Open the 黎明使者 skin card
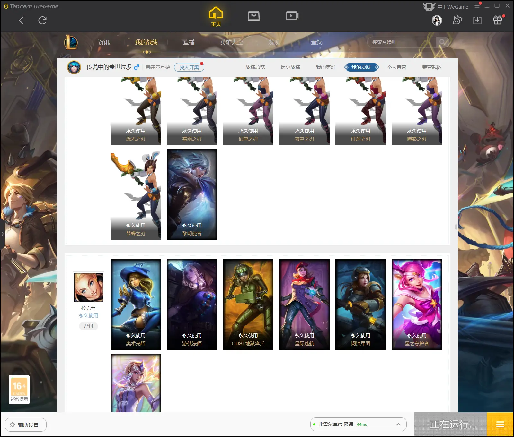Screen dimensions: 514x437 (x=192, y=194)
